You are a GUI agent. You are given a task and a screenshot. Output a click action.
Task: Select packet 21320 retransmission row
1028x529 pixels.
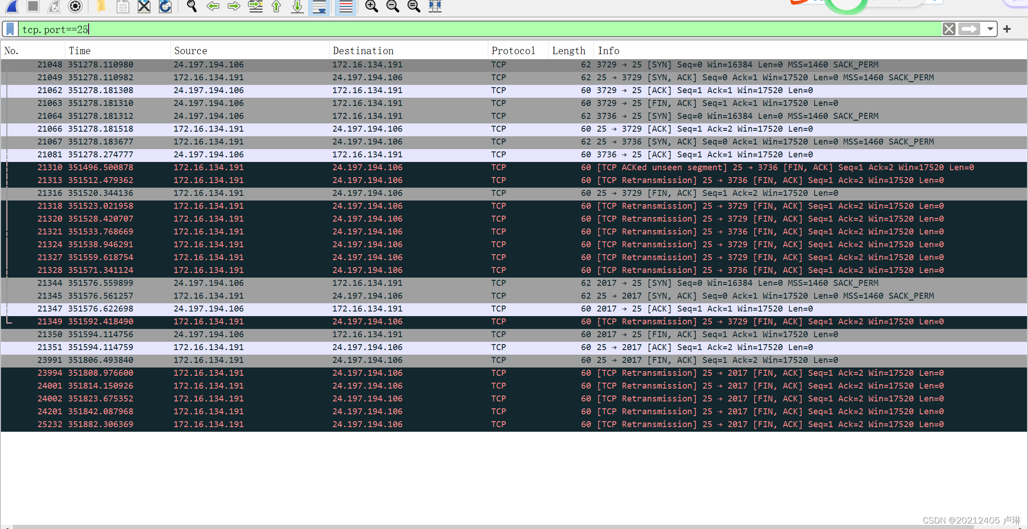(514, 219)
